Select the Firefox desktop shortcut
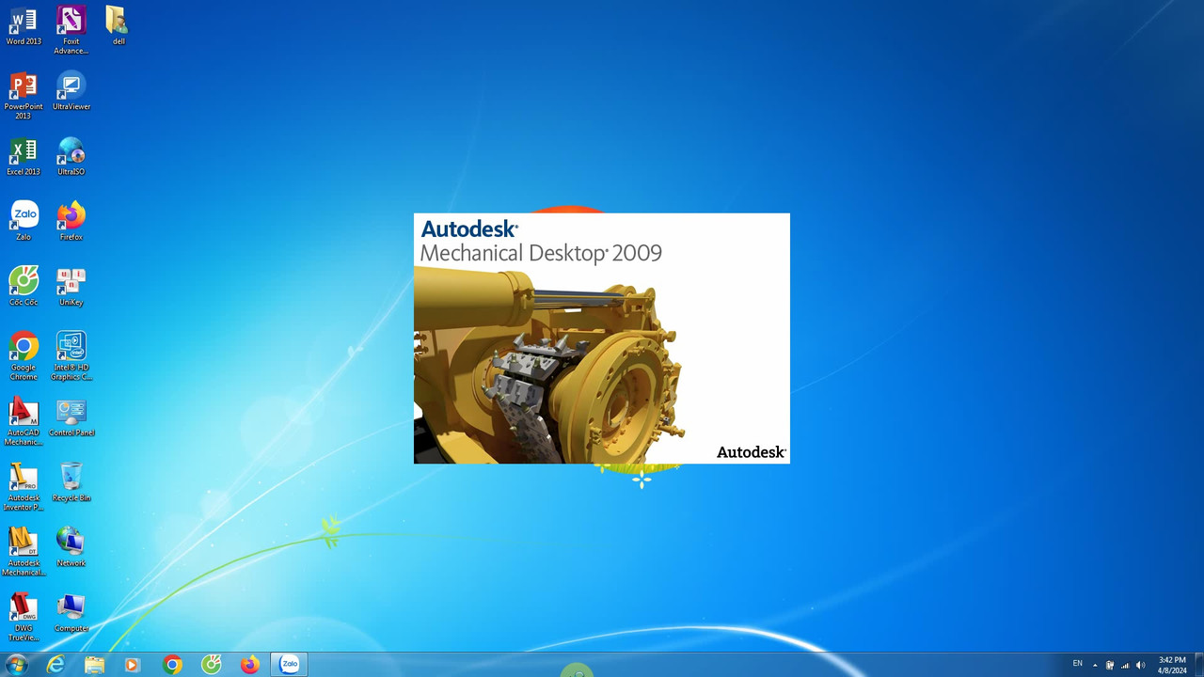 (71, 221)
